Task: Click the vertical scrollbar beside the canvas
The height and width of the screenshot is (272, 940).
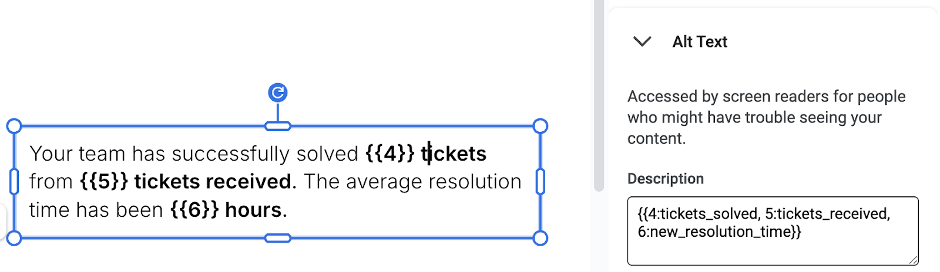Action: point(599,94)
